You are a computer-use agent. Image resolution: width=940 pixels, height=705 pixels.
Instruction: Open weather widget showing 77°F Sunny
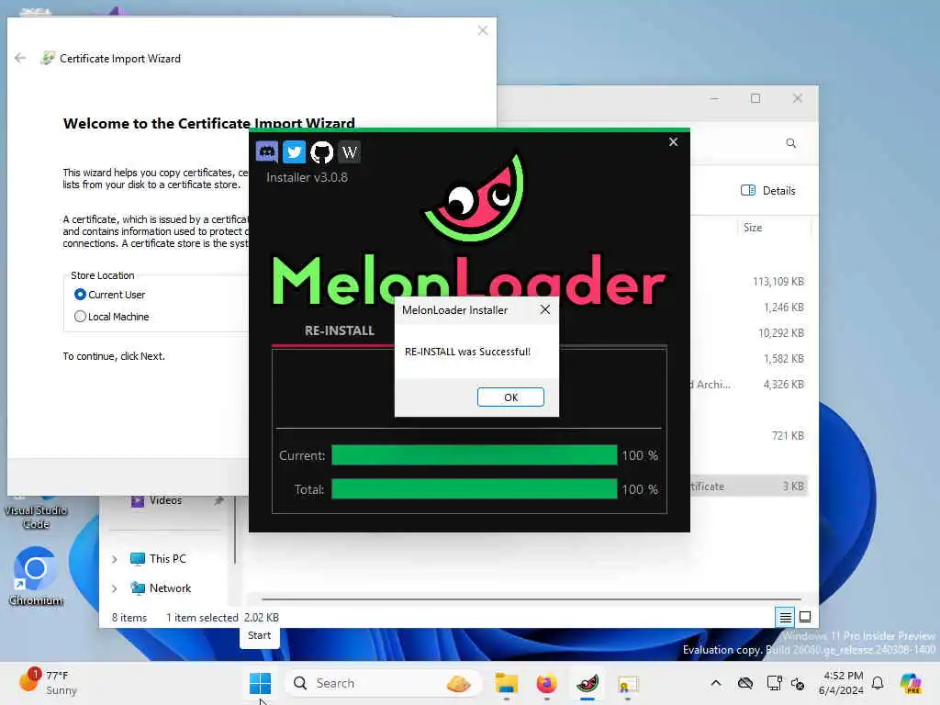tap(50, 683)
